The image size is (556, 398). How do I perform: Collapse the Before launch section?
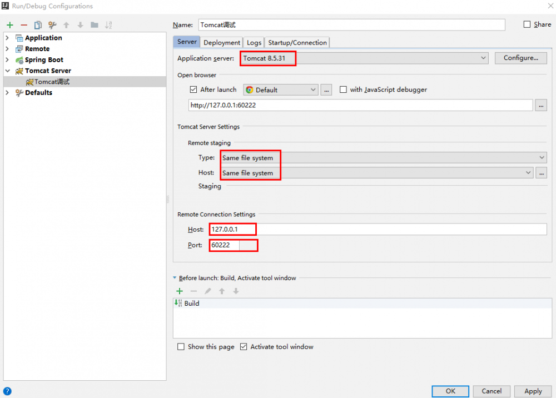click(x=175, y=278)
